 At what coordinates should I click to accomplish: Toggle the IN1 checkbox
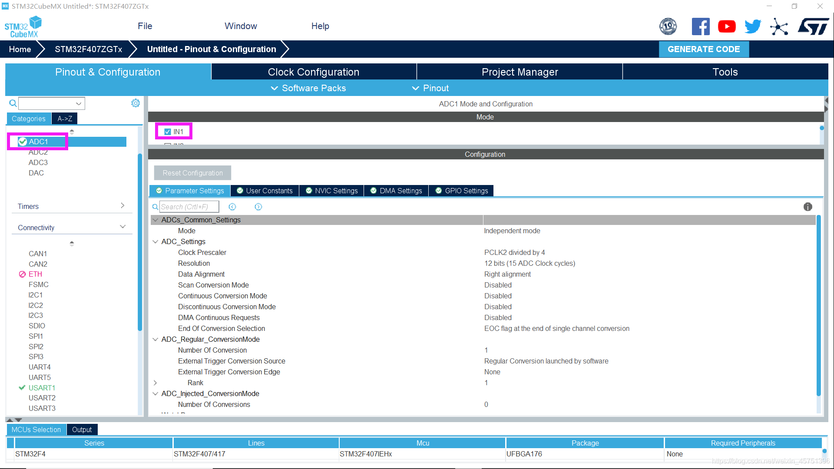coord(168,132)
